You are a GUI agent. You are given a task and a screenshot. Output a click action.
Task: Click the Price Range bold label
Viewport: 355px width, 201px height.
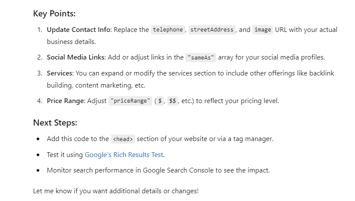pos(66,101)
